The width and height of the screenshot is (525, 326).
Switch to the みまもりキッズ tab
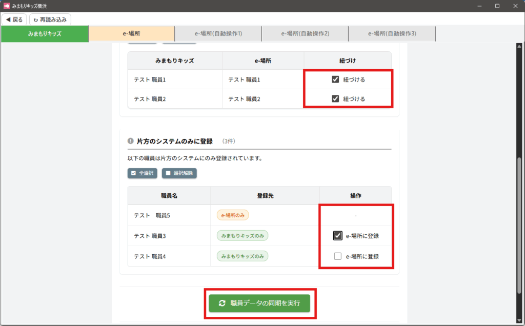45,34
